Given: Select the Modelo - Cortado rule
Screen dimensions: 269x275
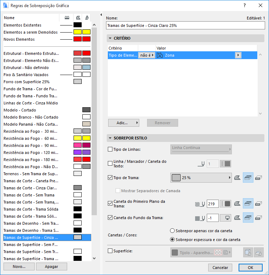Looking at the screenshot, I should point(47,110).
